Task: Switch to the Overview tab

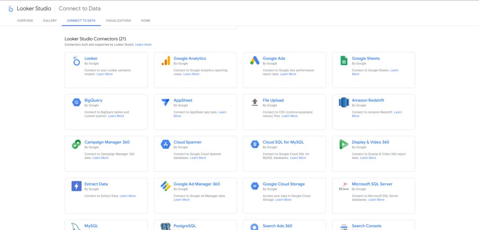Action: (x=25, y=21)
